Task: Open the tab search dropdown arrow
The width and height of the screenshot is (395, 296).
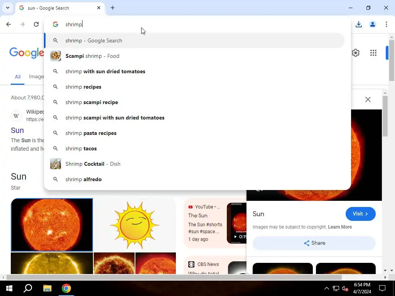Action: coord(8,8)
